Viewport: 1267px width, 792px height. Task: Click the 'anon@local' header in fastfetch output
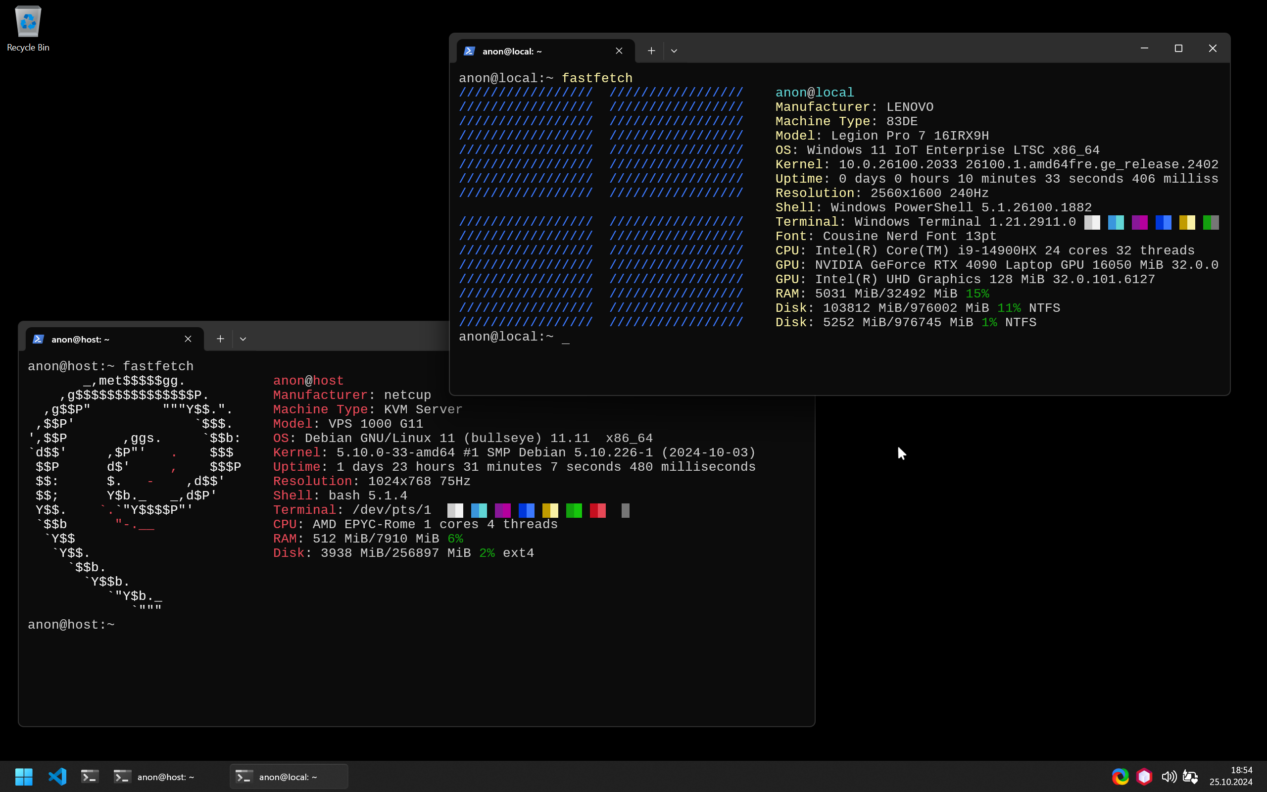point(814,93)
